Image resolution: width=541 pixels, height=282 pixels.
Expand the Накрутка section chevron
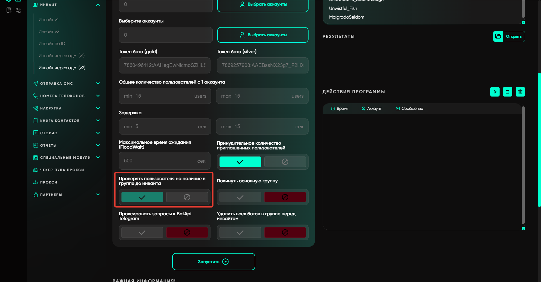pyautogui.click(x=98, y=108)
